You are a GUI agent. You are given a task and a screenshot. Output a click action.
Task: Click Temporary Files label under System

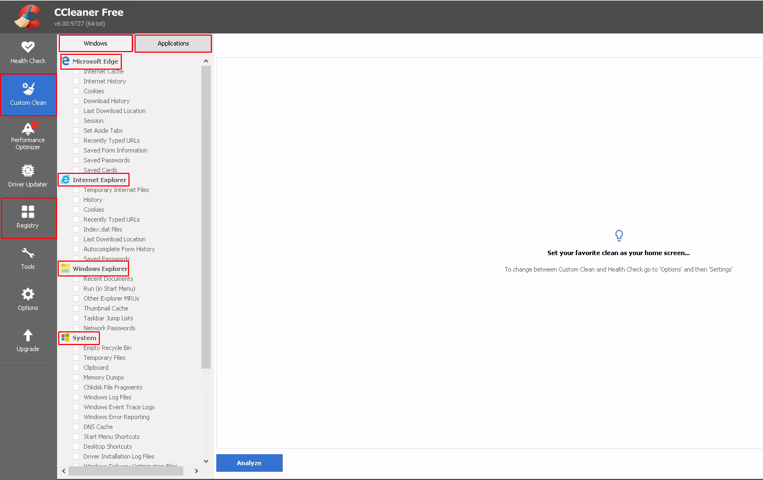point(104,358)
